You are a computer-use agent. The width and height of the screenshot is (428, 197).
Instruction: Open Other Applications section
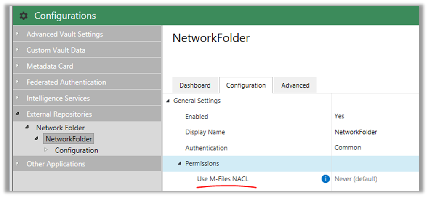(x=87, y=164)
